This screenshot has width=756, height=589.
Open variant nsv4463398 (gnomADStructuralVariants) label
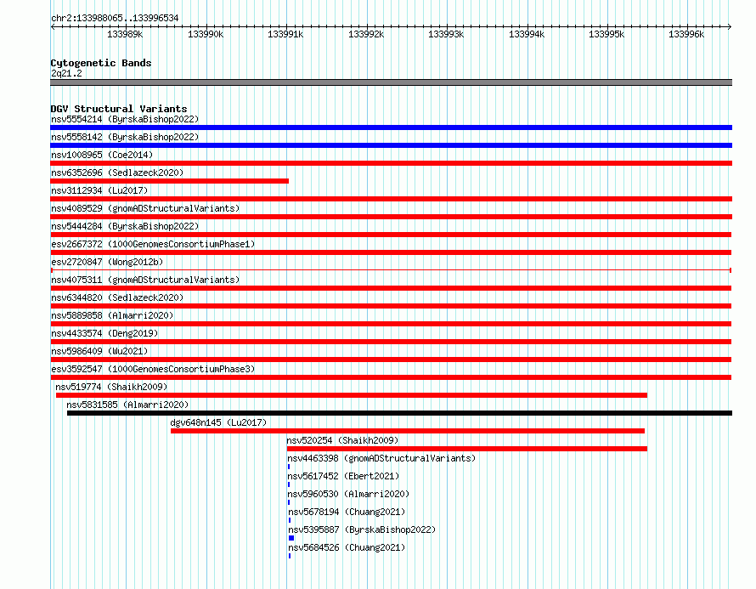(x=381, y=458)
